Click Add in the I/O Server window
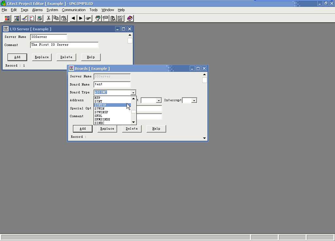This screenshot has width=335, height=241. [x=17, y=57]
